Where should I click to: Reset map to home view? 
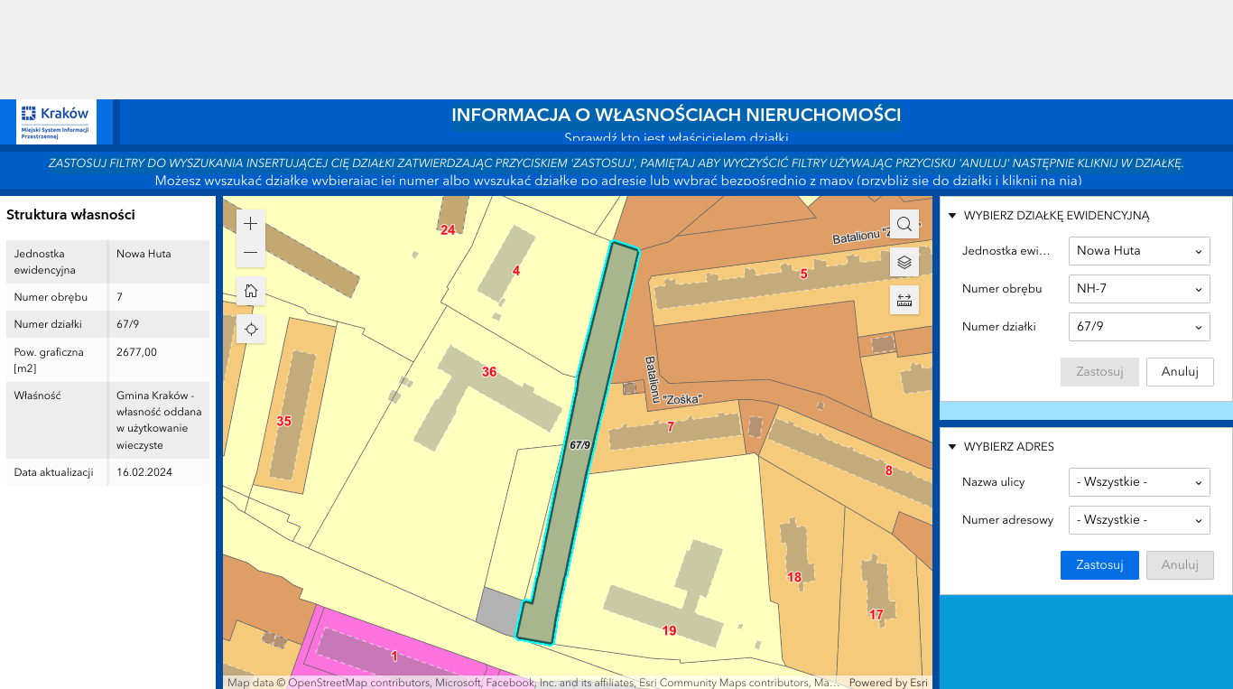pos(251,291)
